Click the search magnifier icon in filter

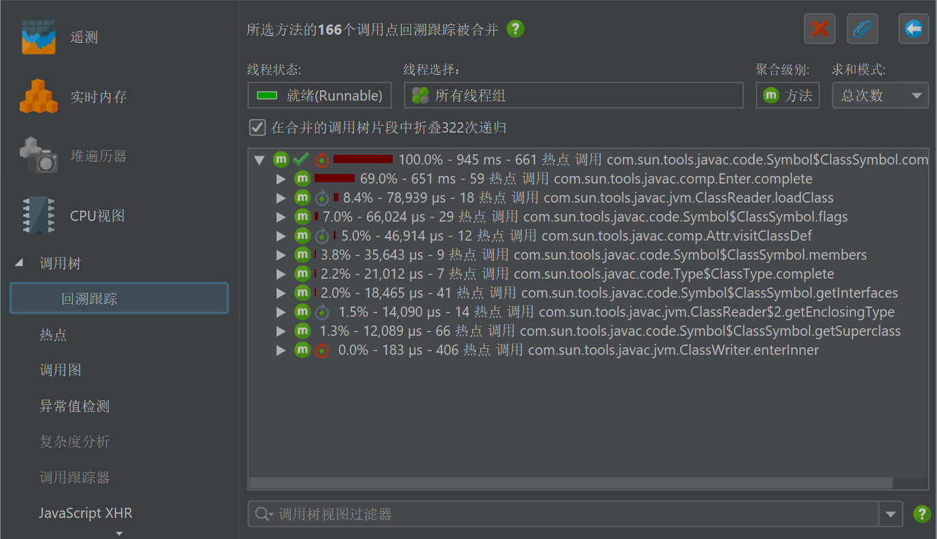pyautogui.click(x=263, y=515)
